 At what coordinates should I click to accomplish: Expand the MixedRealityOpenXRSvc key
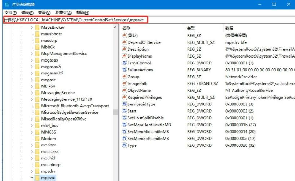click(x=32, y=119)
